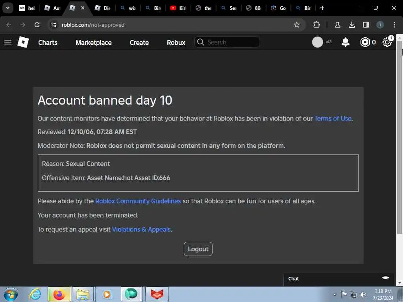Expand the Chat panel
The width and height of the screenshot is (403, 302).
click(x=339, y=279)
